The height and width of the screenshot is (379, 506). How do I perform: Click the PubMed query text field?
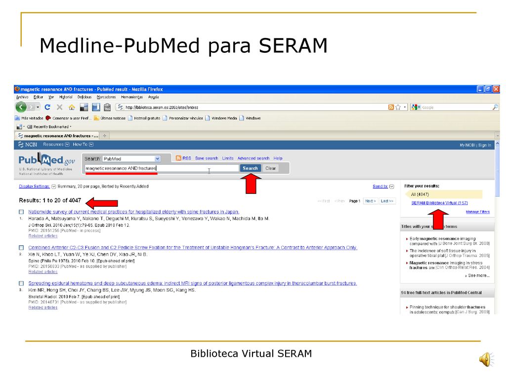tap(162, 168)
